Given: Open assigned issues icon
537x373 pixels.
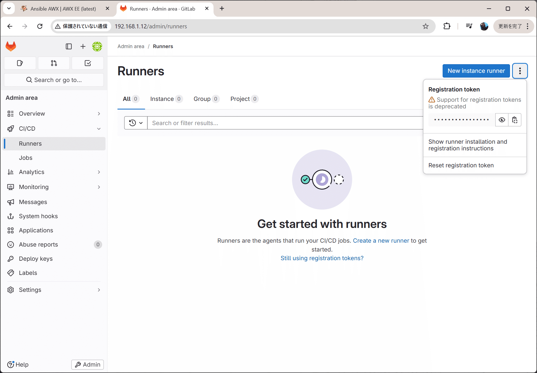Looking at the screenshot, I should pyautogui.click(x=20, y=63).
